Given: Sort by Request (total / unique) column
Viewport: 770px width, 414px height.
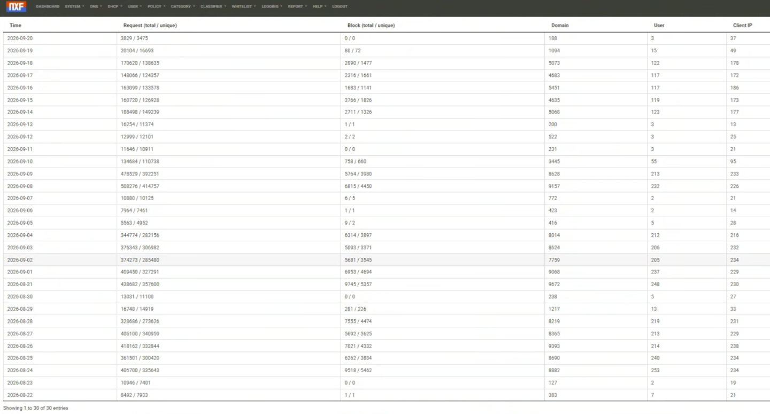Looking at the screenshot, I should point(150,25).
